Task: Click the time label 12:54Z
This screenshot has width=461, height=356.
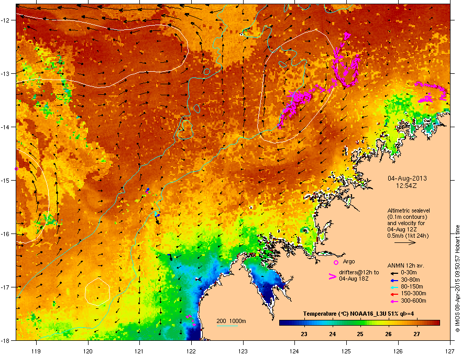Action: click(407, 186)
